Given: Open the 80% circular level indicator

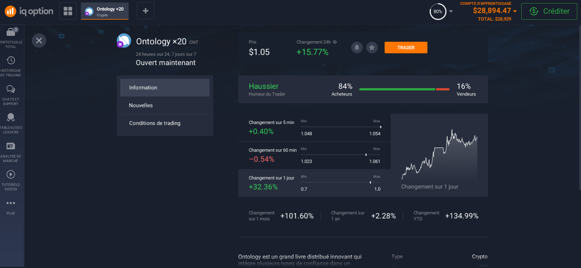Looking at the screenshot, I should [438, 12].
